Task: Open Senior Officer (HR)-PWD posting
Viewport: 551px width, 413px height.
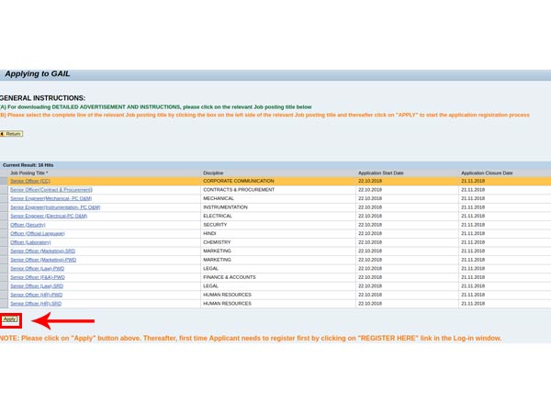Action: [x=37, y=295]
